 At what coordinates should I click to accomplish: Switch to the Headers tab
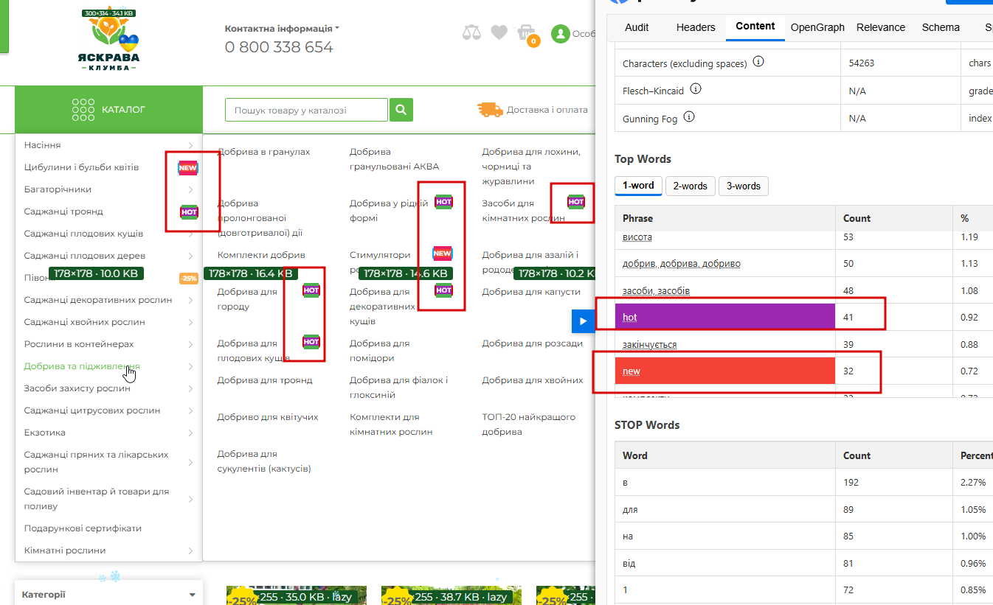[x=696, y=27]
